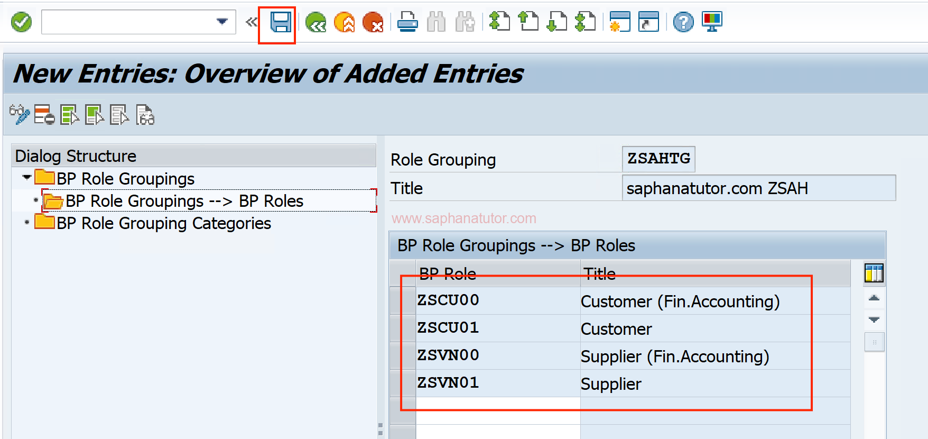The image size is (928, 439).
Task: Click the first empty BP Role cell
Action: (x=498, y=411)
